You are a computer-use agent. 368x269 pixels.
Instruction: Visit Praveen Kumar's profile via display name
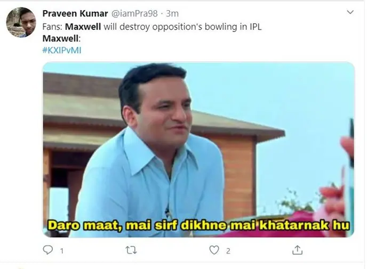(75, 14)
